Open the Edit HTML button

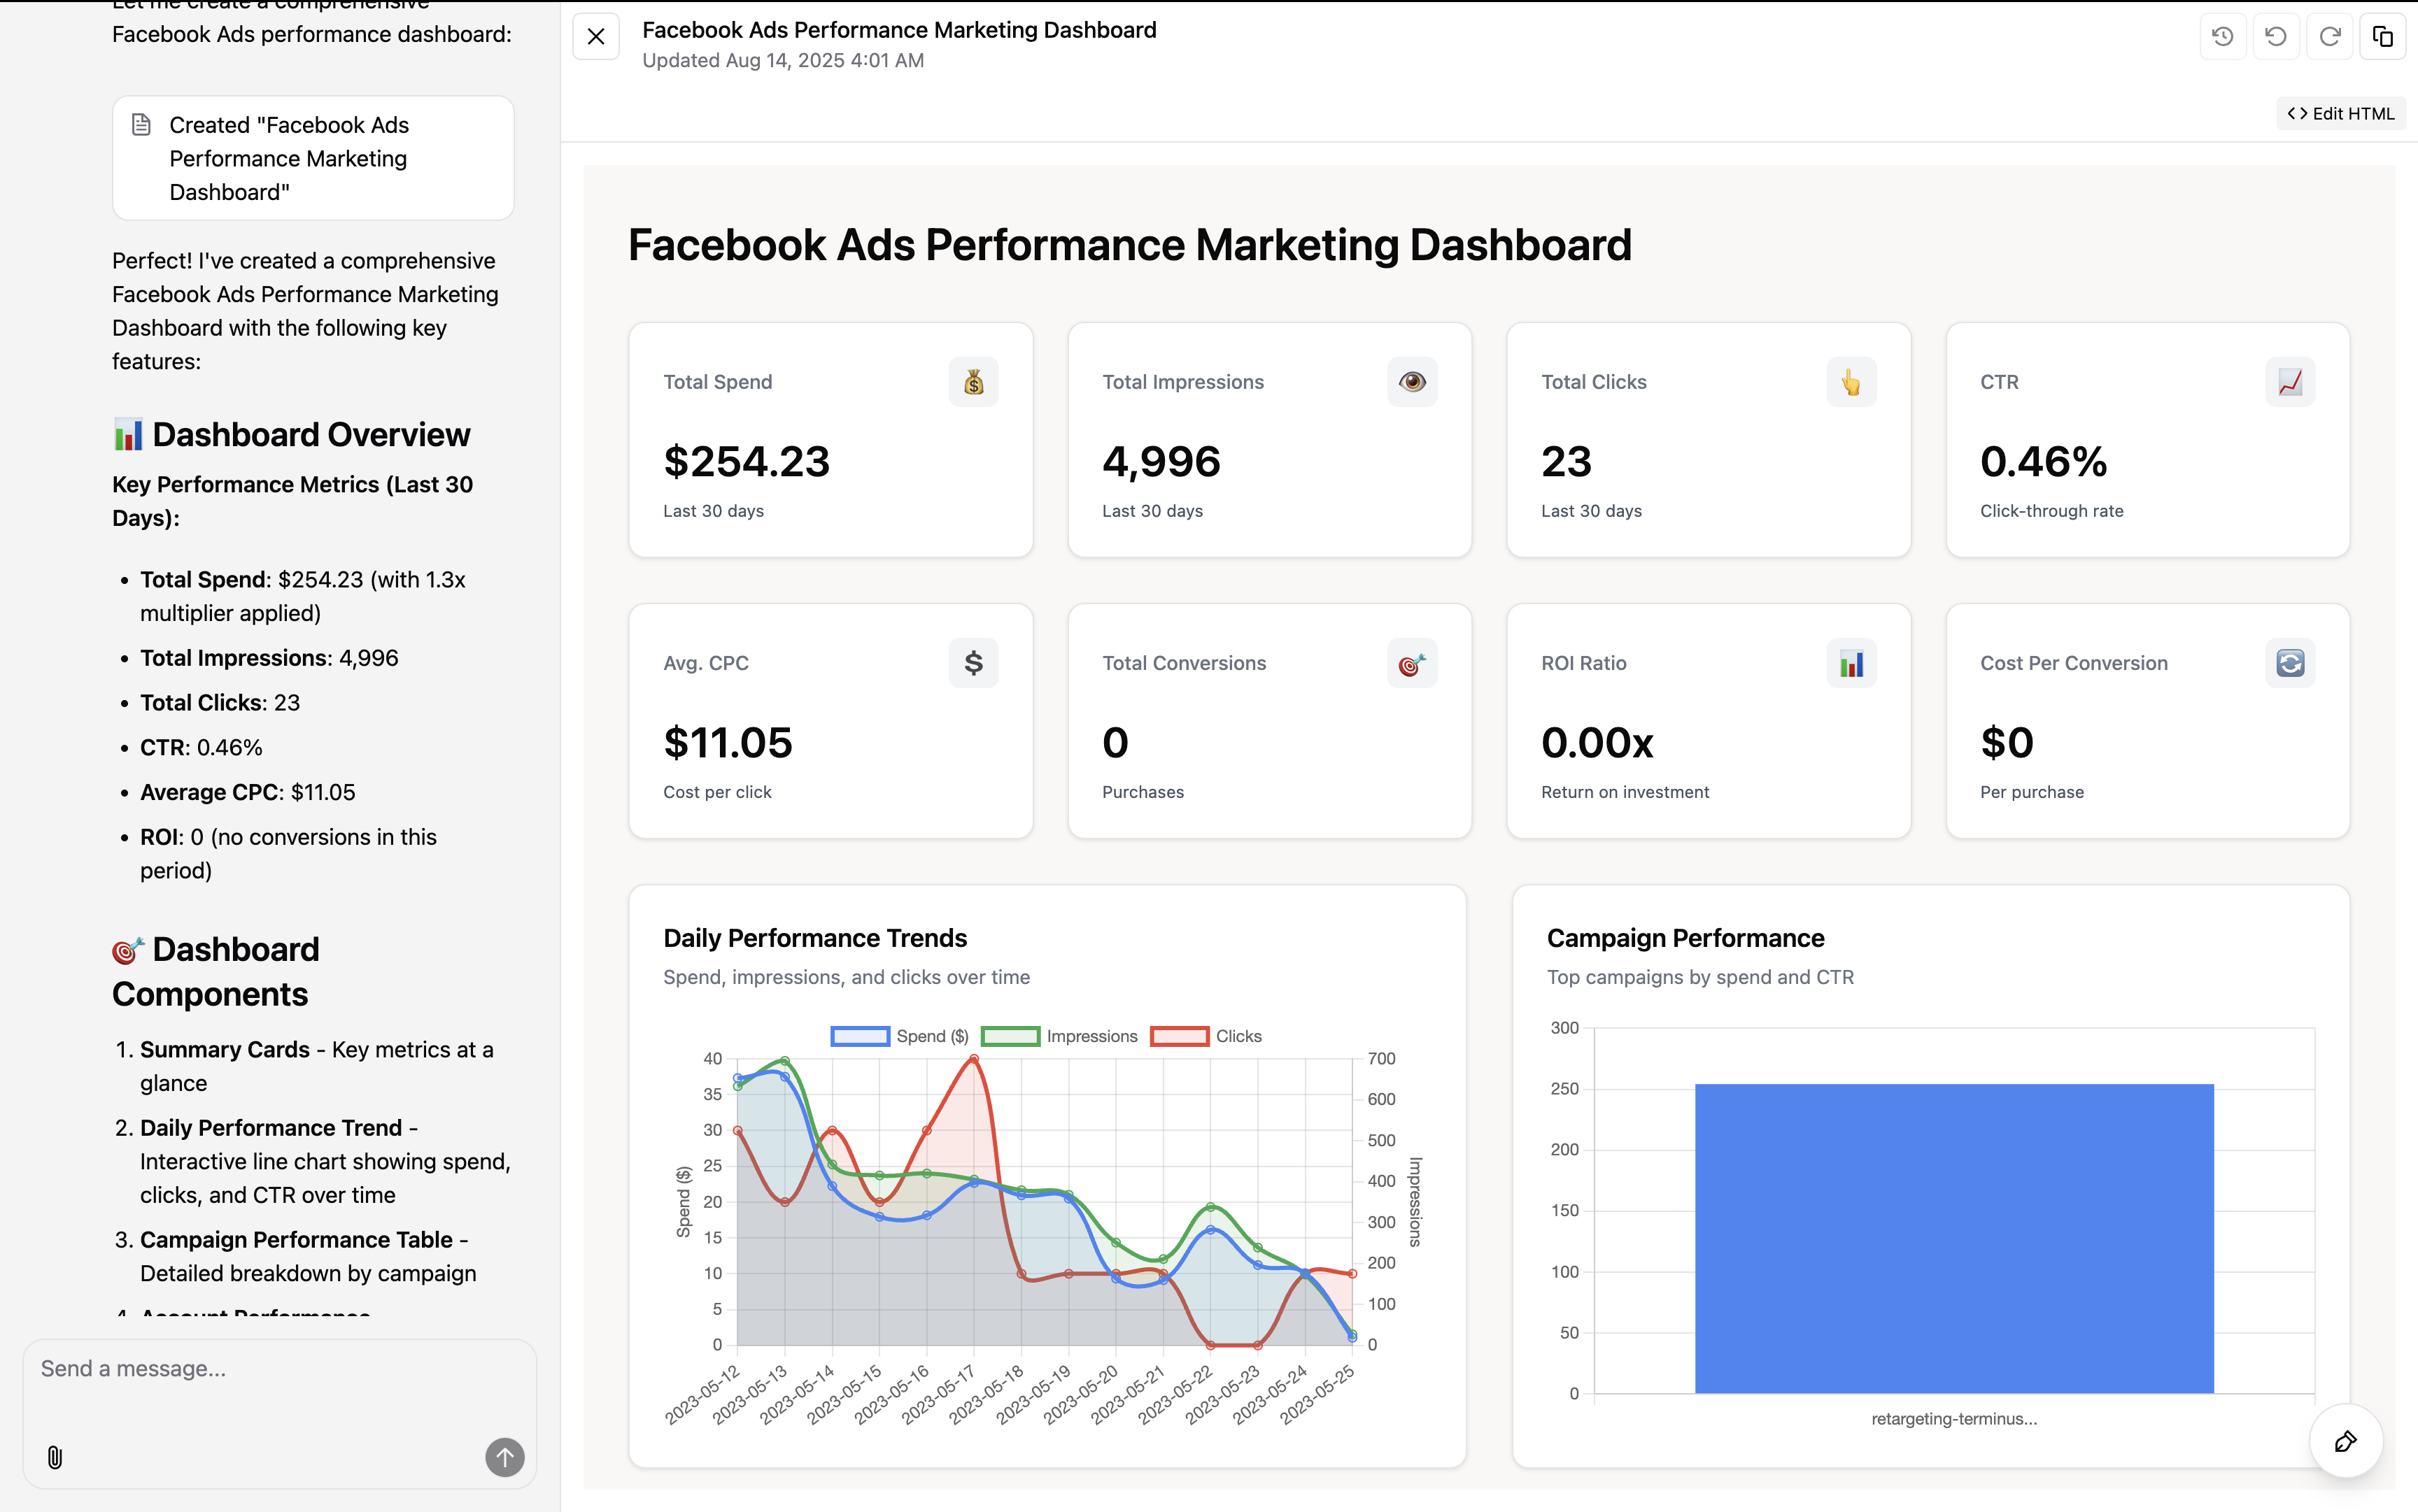click(x=2340, y=113)
